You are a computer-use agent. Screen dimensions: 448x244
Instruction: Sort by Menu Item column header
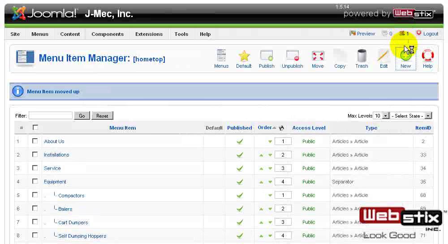coord(123,128)
